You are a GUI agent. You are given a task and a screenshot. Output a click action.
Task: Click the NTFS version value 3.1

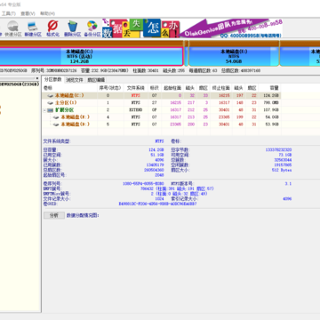click(x=288, y=184)
